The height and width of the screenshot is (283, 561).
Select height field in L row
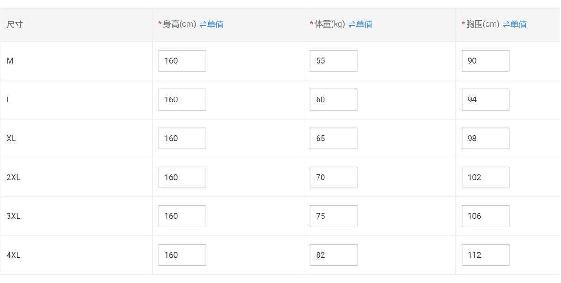point(182,99)
